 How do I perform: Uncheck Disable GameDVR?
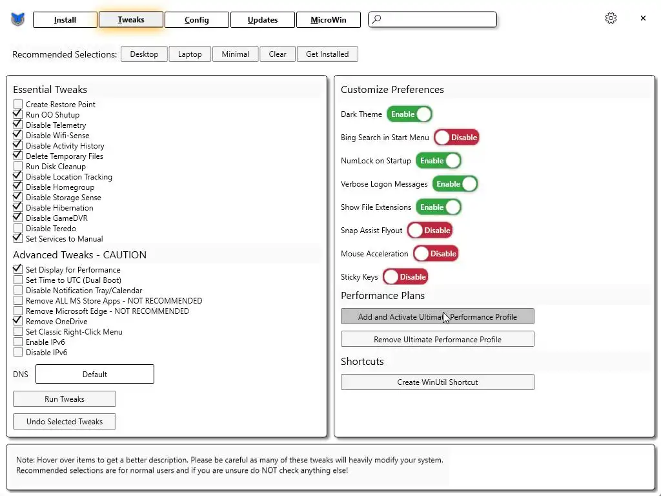(18, 218)
